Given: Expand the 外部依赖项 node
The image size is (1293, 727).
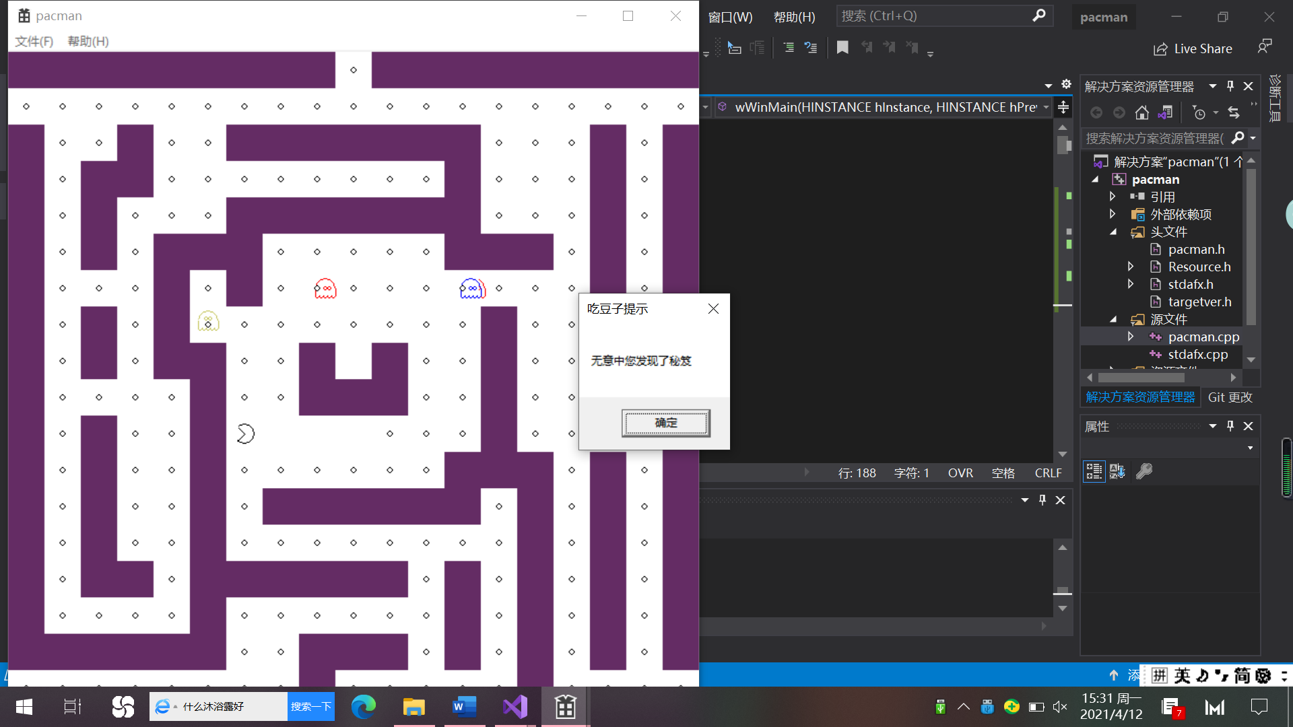Looking at the screenshot, I should tap(1113, 214).
